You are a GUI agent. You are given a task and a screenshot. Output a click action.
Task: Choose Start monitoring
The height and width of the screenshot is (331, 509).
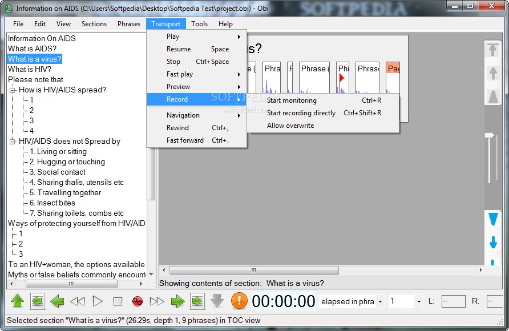pyautogui.click(x=324, y=100)
